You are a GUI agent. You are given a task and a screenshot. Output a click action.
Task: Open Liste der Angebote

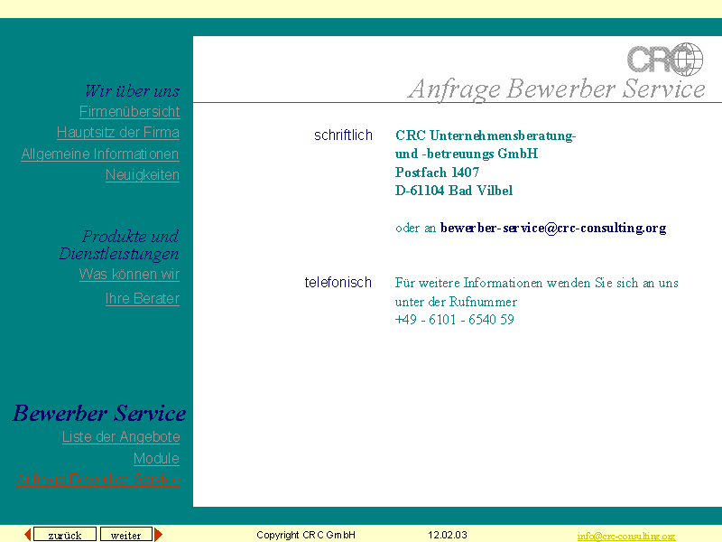120,437
